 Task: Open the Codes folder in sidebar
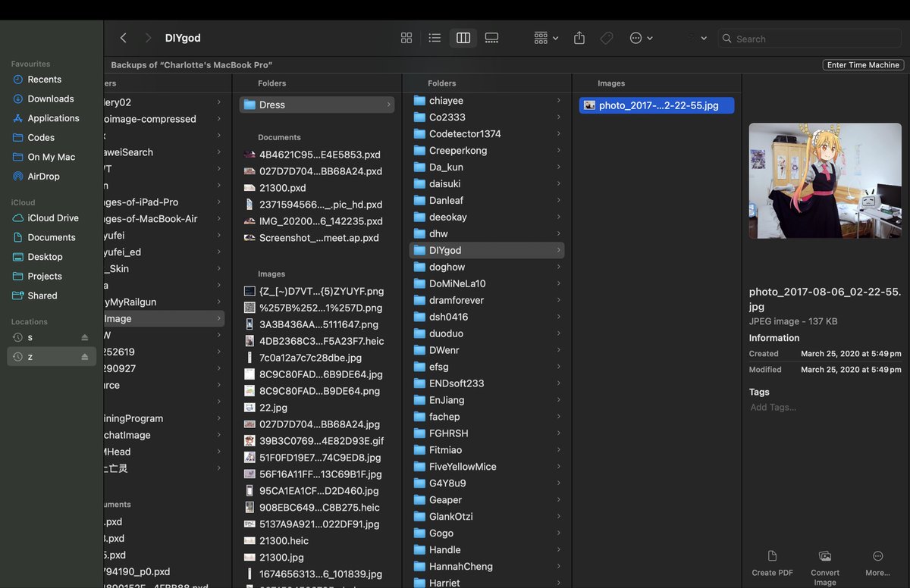point(41,138)
